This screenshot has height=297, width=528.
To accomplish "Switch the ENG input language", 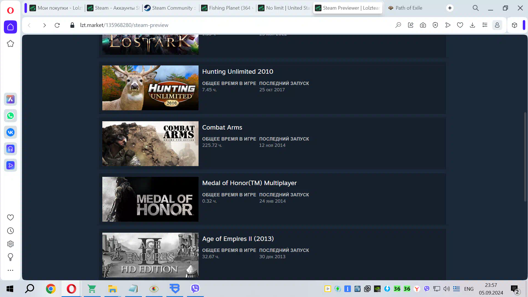I will click(x=469, y=289).
